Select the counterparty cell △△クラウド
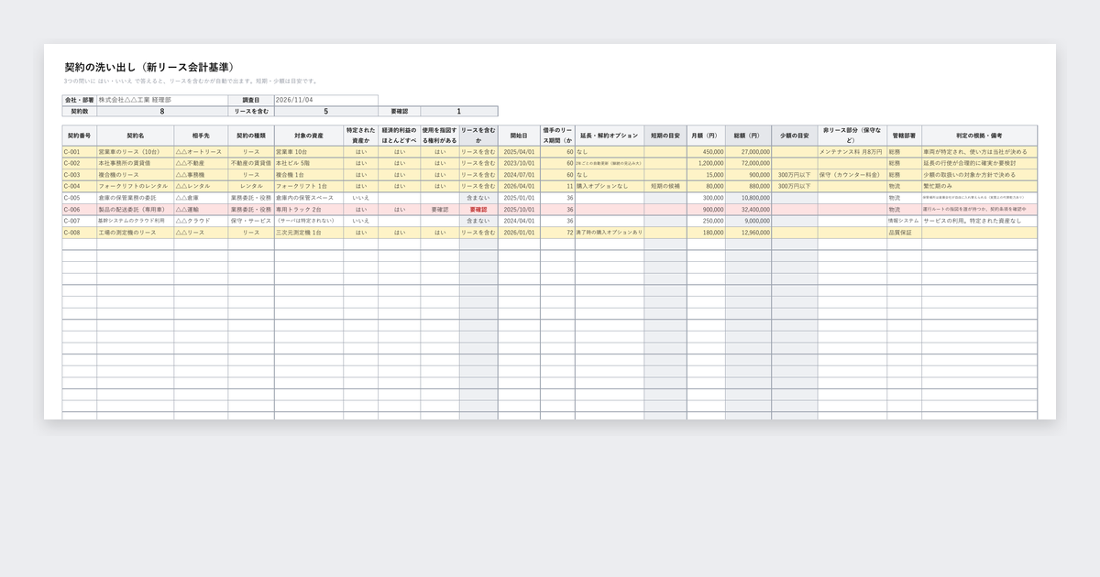The image size is (1100, 577). point(201,221)
